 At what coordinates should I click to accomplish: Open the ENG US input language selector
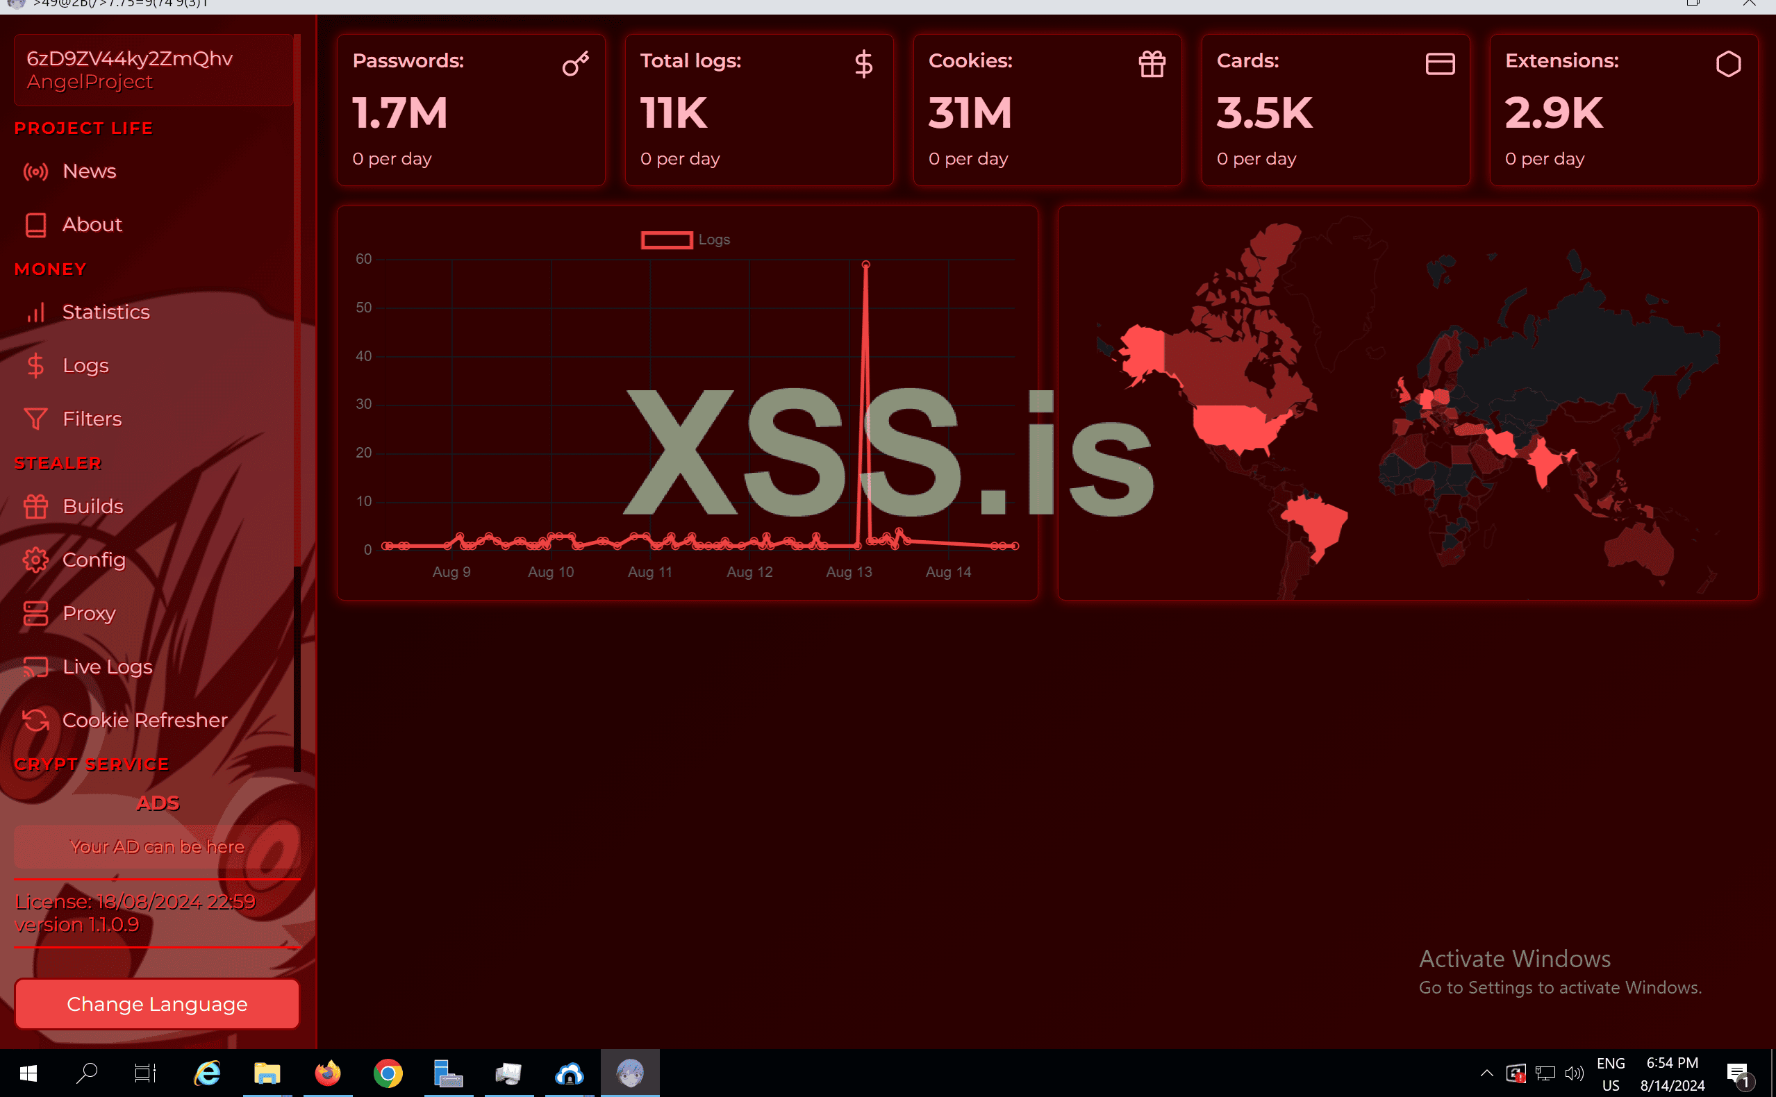(x=1611, y=1074)
